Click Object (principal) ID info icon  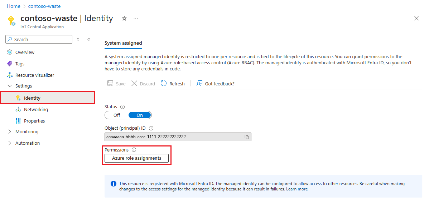click(x=151, y=128)
